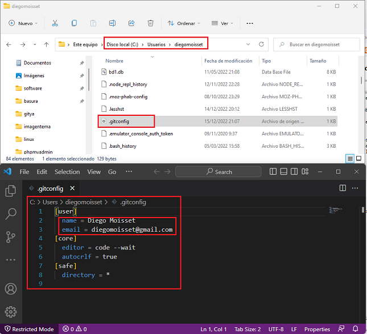Viewport: 367px width, 334px height.
Task: Select the .gitconfig file in Explorer
Action: (x=119, y=122)
